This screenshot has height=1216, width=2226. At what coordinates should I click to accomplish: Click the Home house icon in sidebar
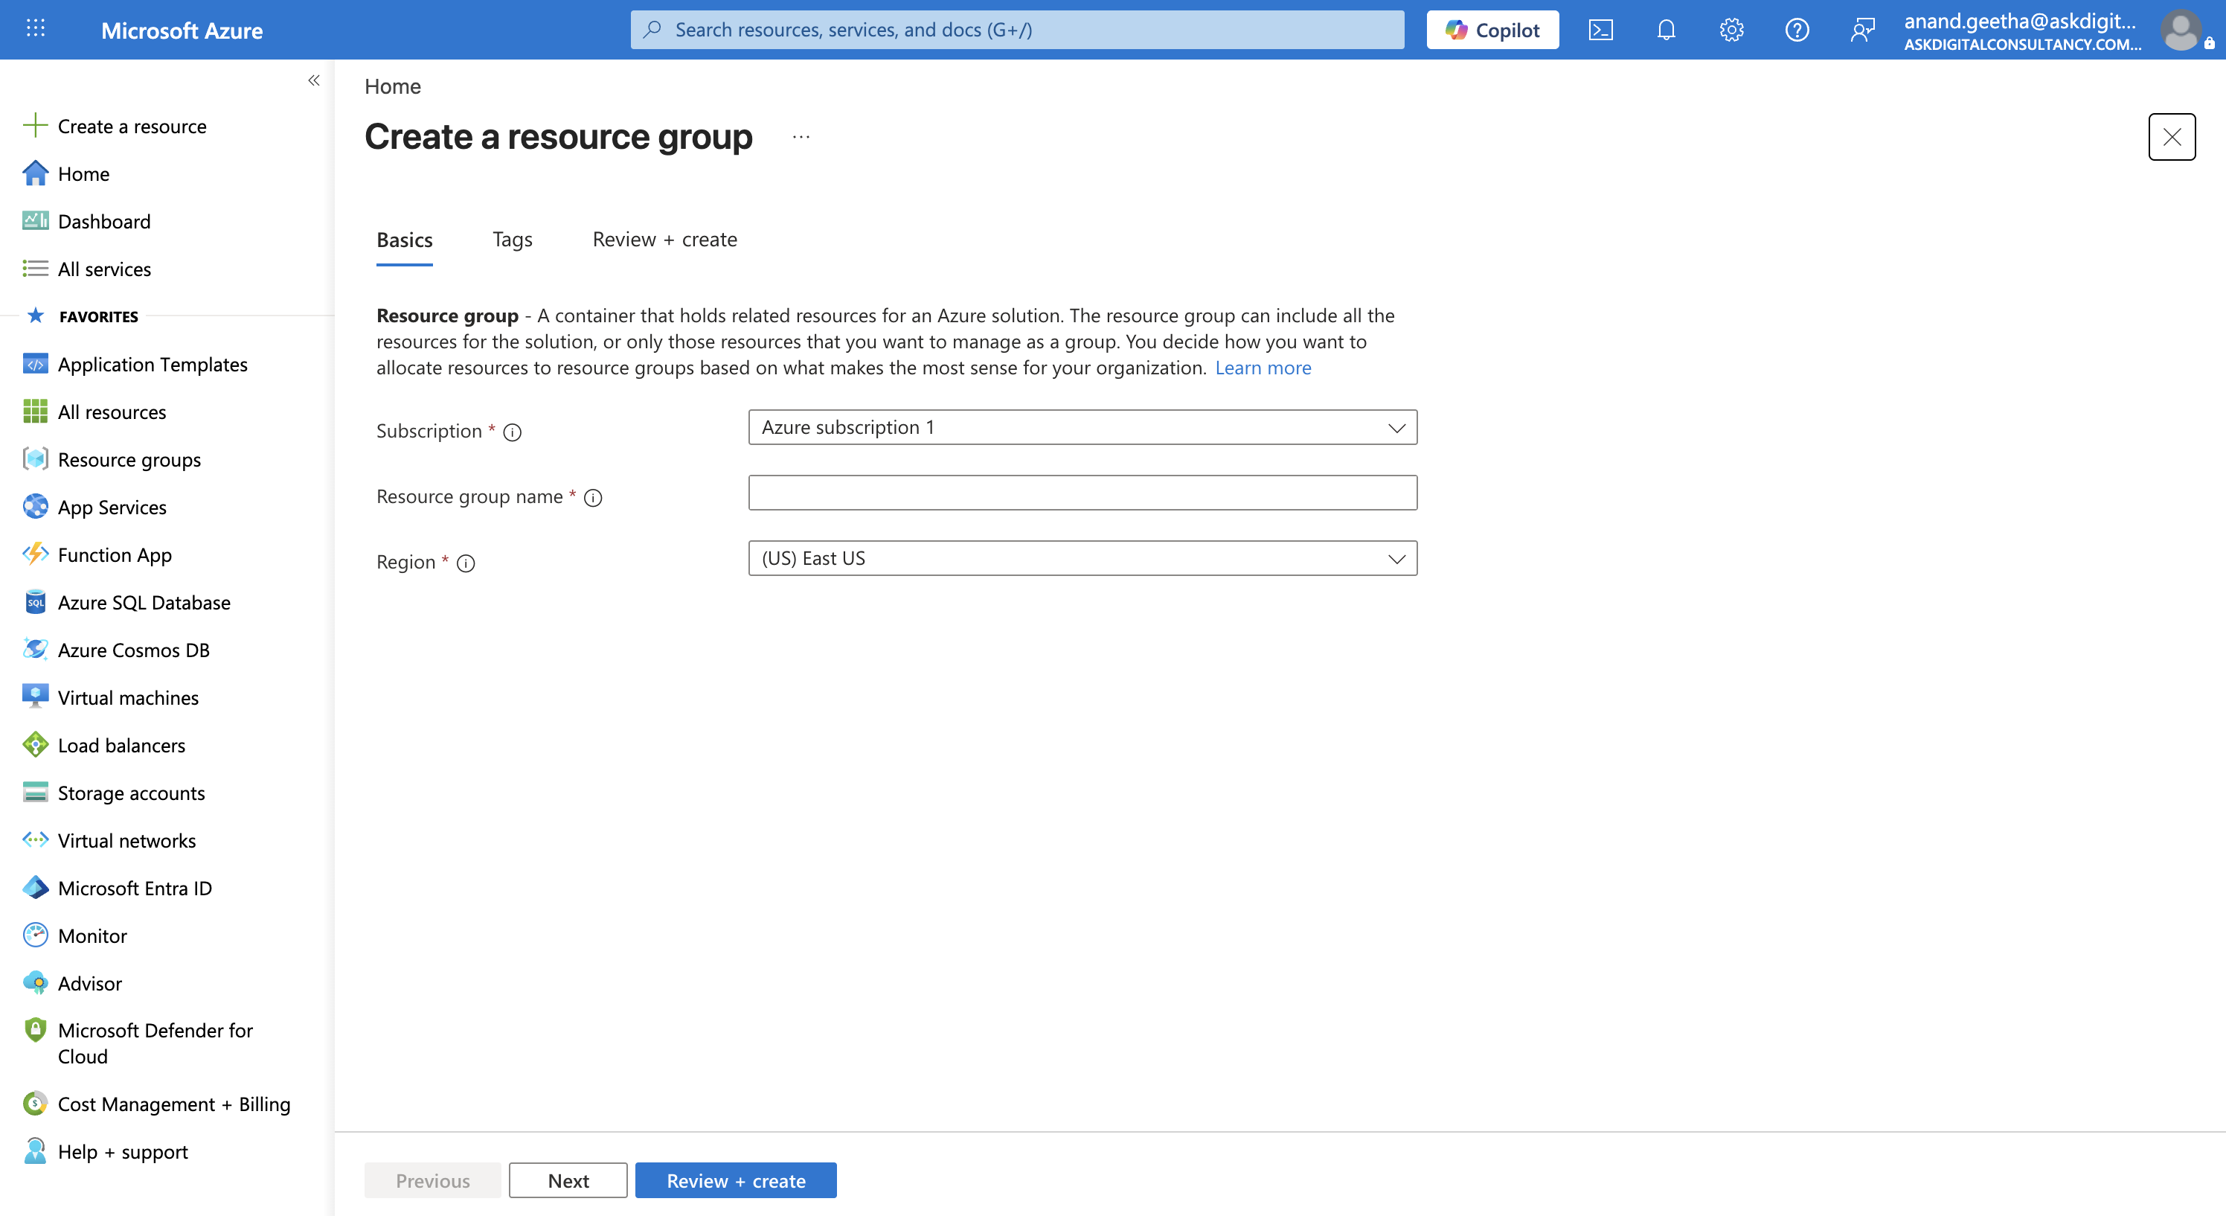(x=36, y=173)
